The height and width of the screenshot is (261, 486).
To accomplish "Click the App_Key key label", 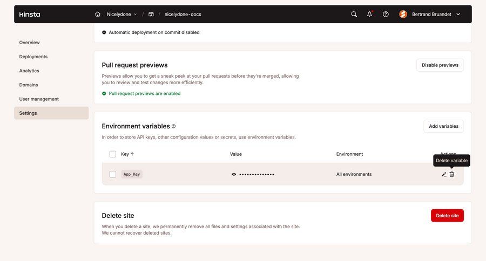I will point(132,174).
